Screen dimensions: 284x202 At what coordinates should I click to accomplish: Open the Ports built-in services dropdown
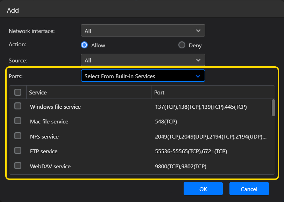143,76
